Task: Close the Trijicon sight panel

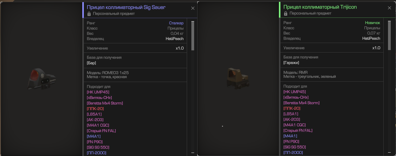Action: (390, 8)
